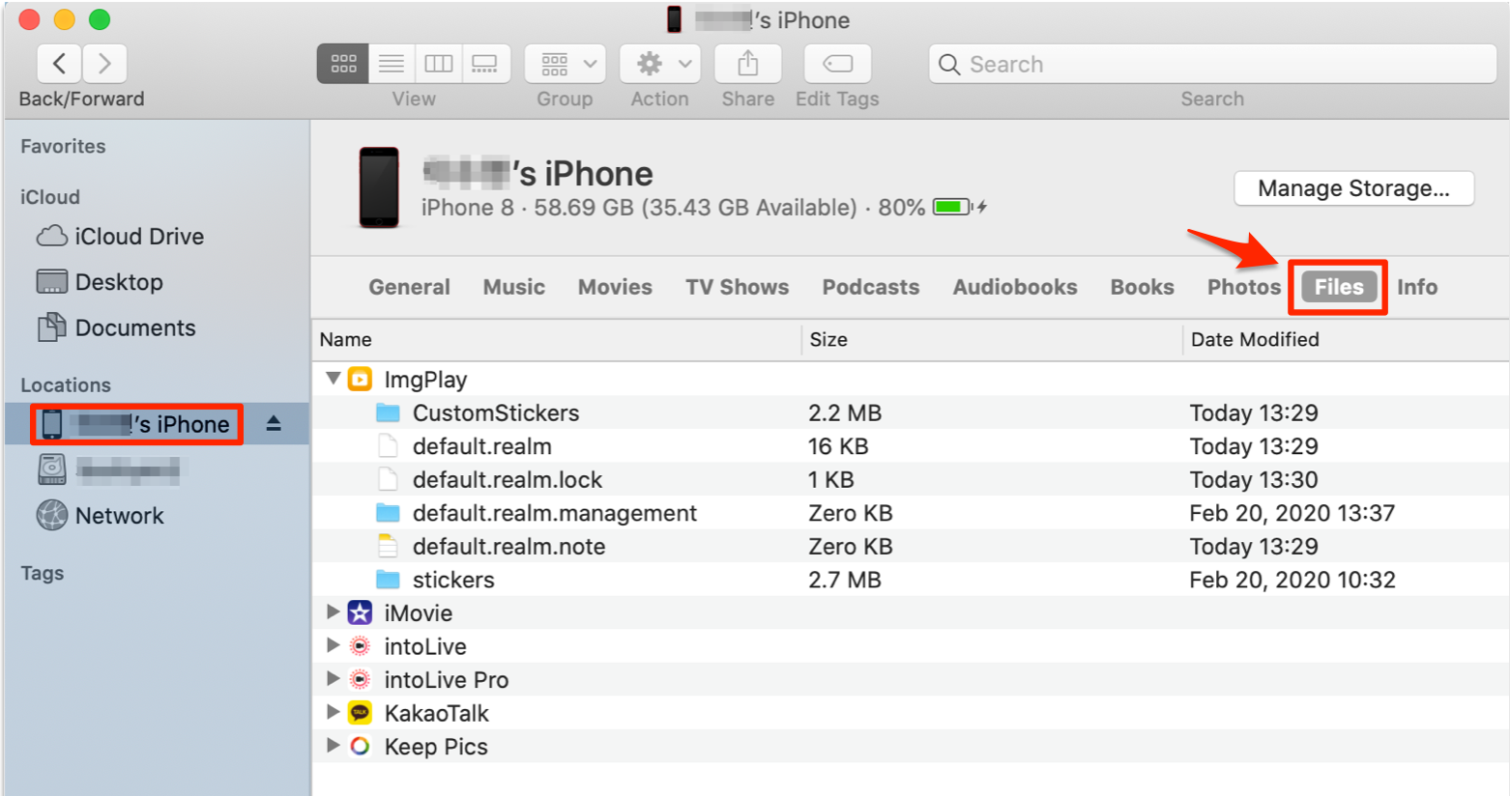Click the KakaoTalk app icon
This screenshot has width=1510, height=796.
pyautogui.click(x=360, y=713)
